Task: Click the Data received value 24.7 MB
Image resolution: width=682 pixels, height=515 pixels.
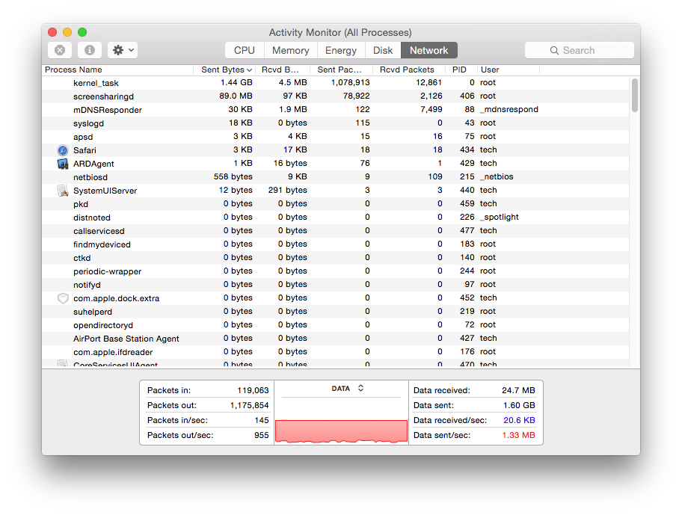Action: (518, 390)
